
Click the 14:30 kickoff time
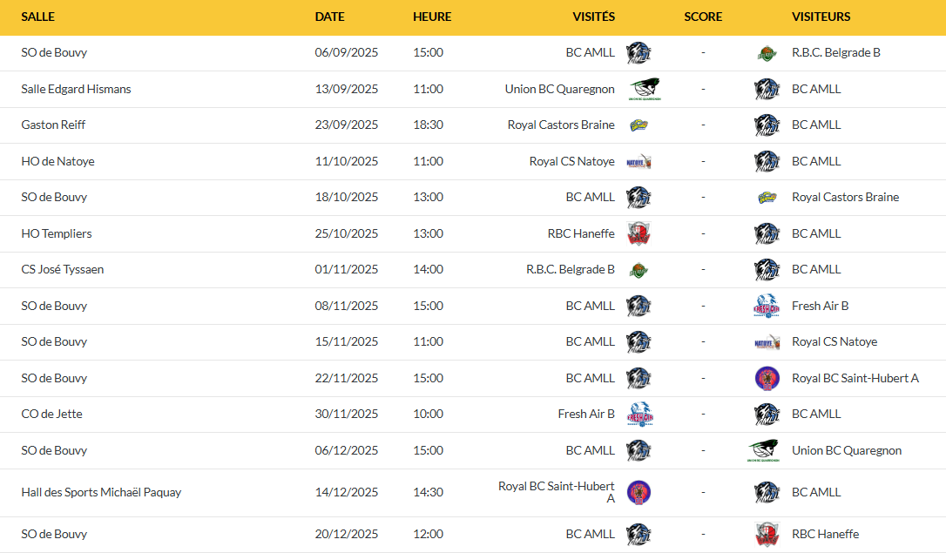tap(429, 492)
